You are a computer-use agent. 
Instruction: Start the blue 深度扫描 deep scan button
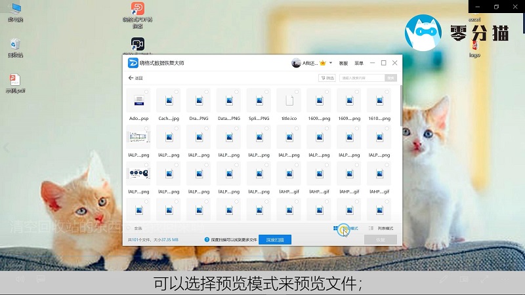tap(275, 239)
